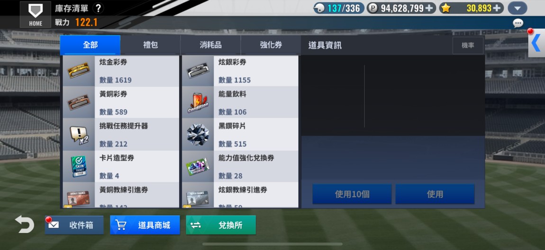Viewport: 545px width, 250px height.
Task: Open 機率 probability button
Action: point(468,45)
